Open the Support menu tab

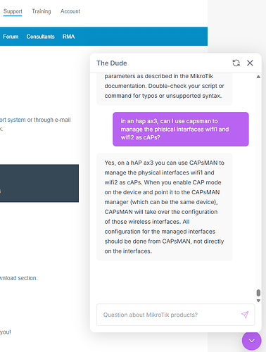(13, 11)
